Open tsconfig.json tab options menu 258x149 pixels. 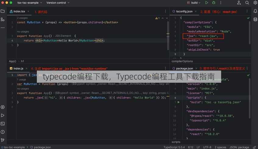[x=247, y=11]
